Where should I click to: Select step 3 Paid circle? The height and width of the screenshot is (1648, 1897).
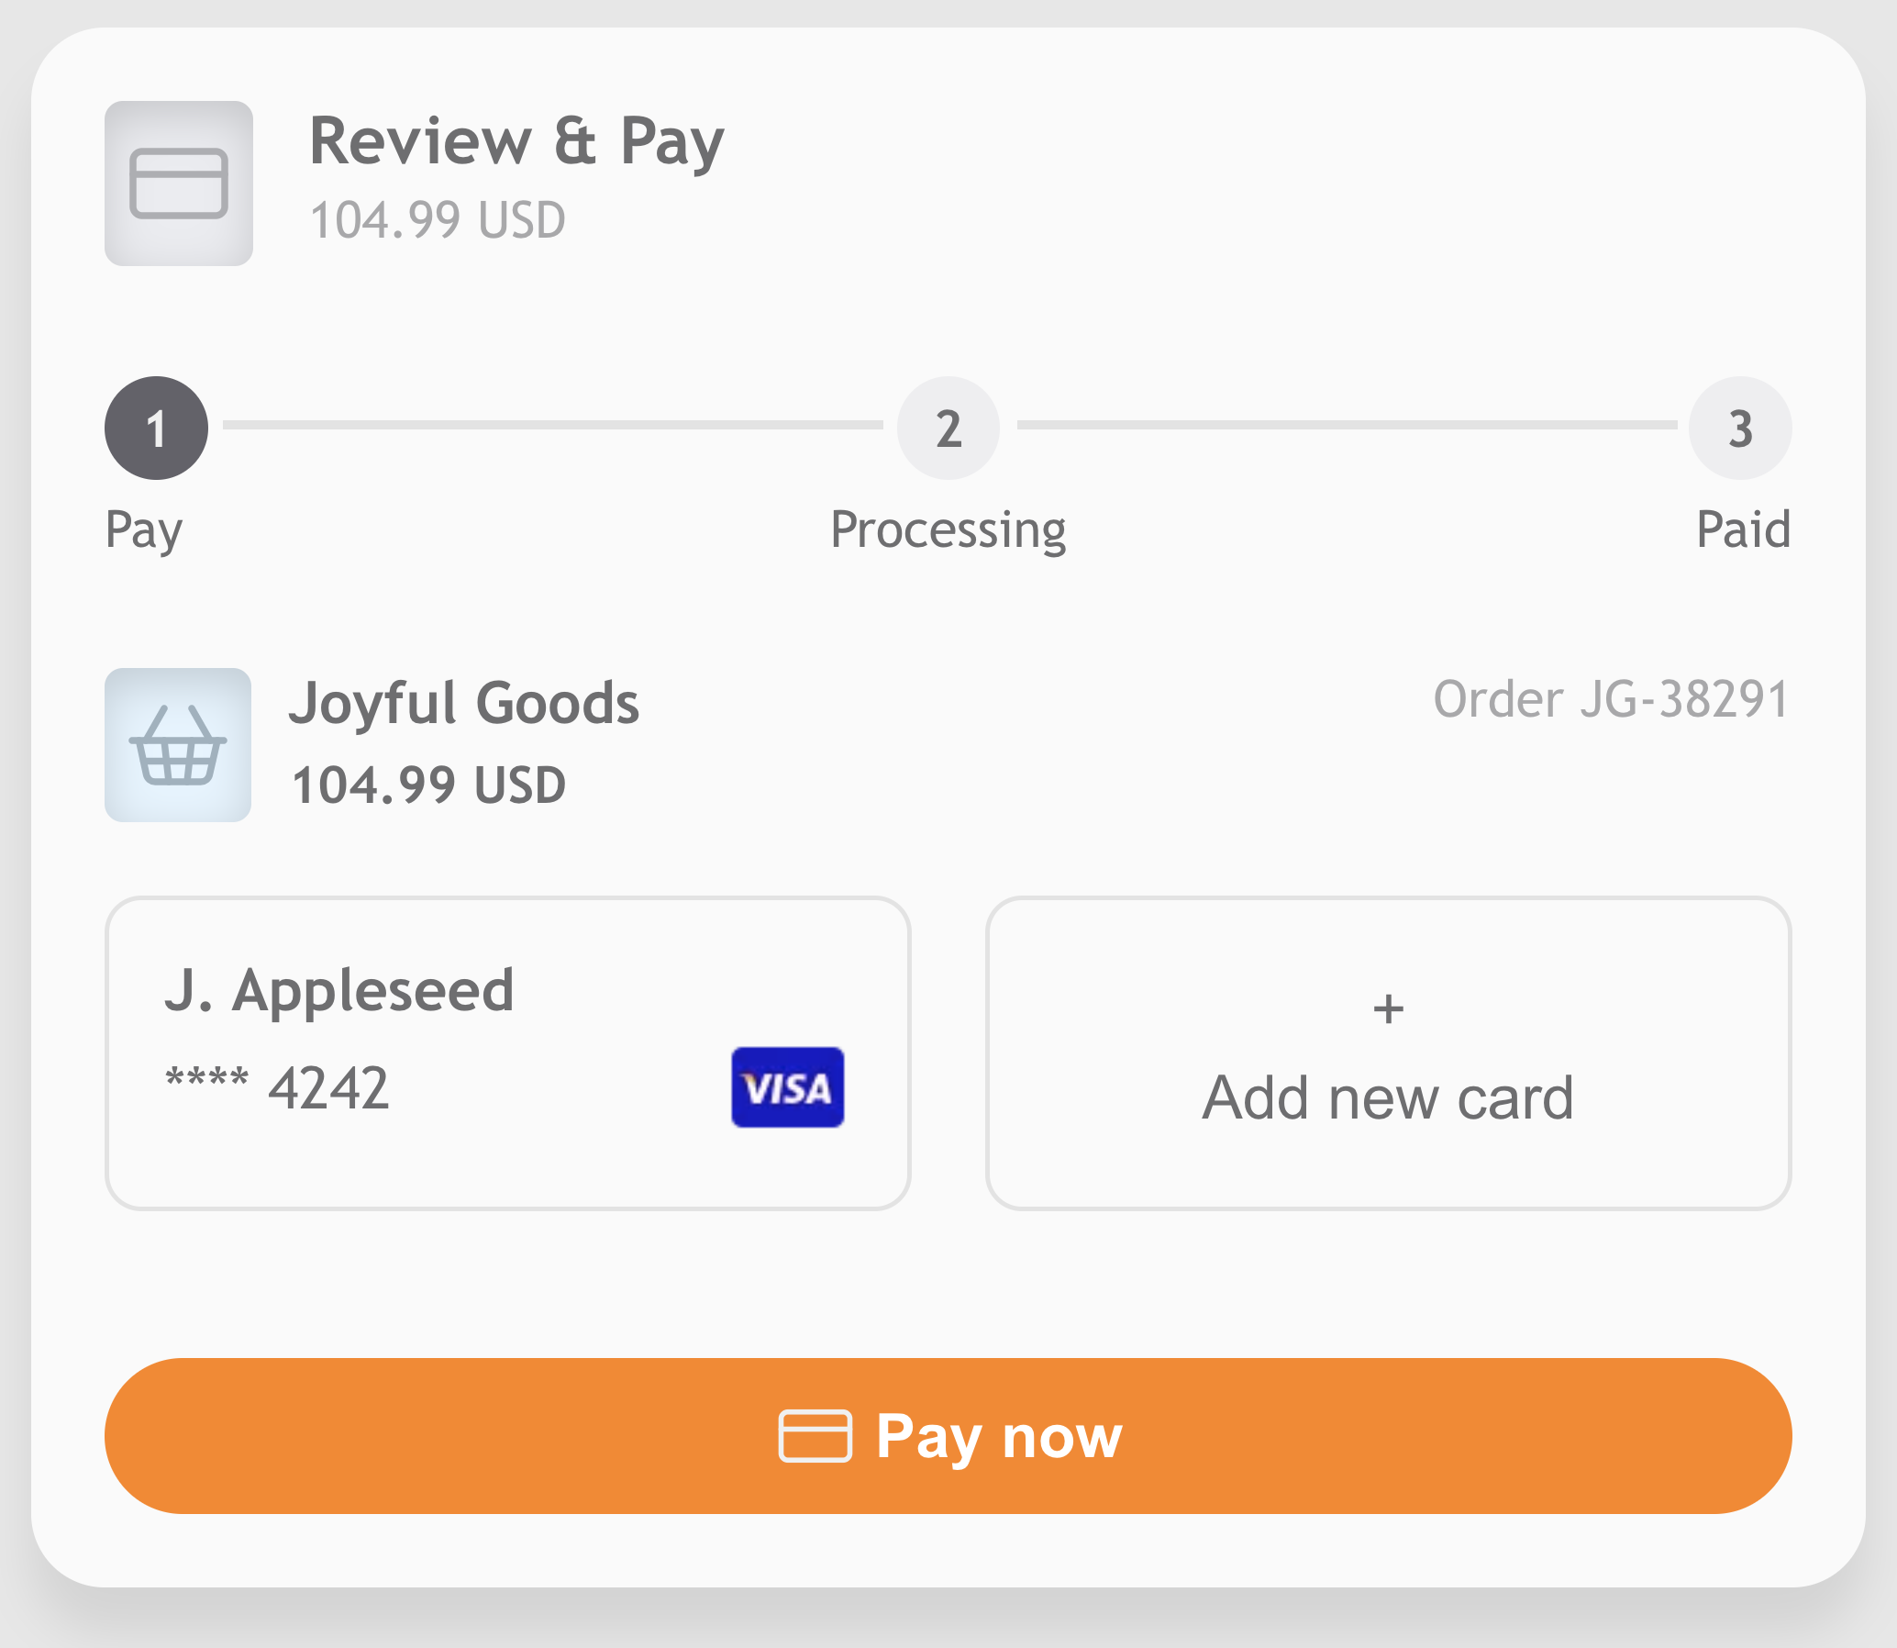pos(1740,428)
